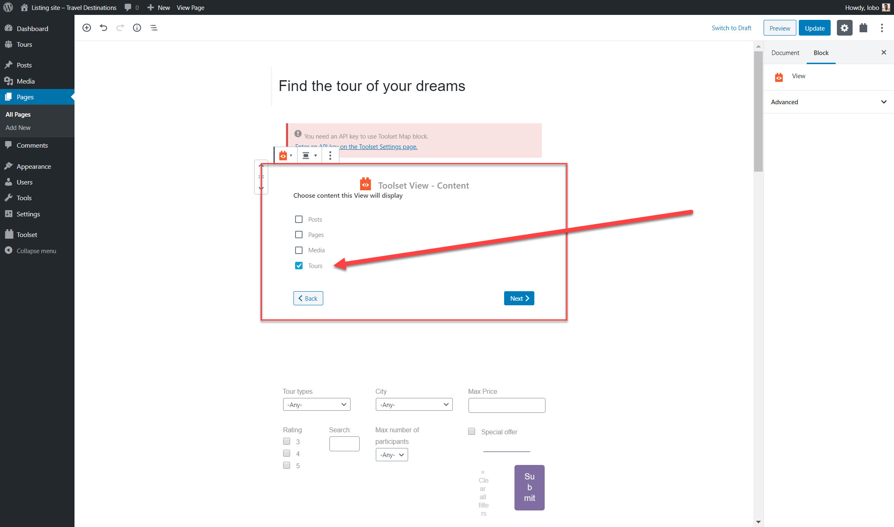
Task: Click Clear all filters
Action: tap(483, 493)
